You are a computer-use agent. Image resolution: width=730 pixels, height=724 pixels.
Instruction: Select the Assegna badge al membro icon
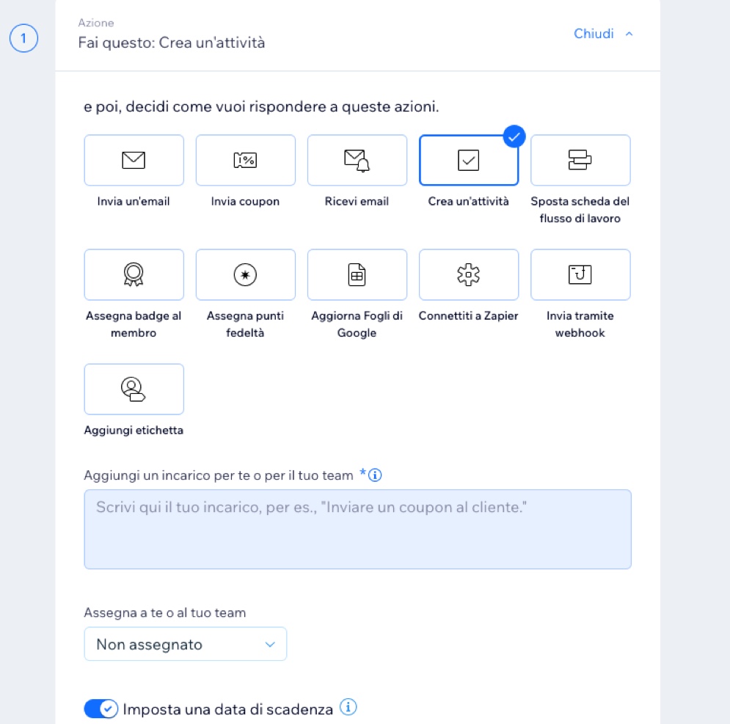(x=134, y=274)
